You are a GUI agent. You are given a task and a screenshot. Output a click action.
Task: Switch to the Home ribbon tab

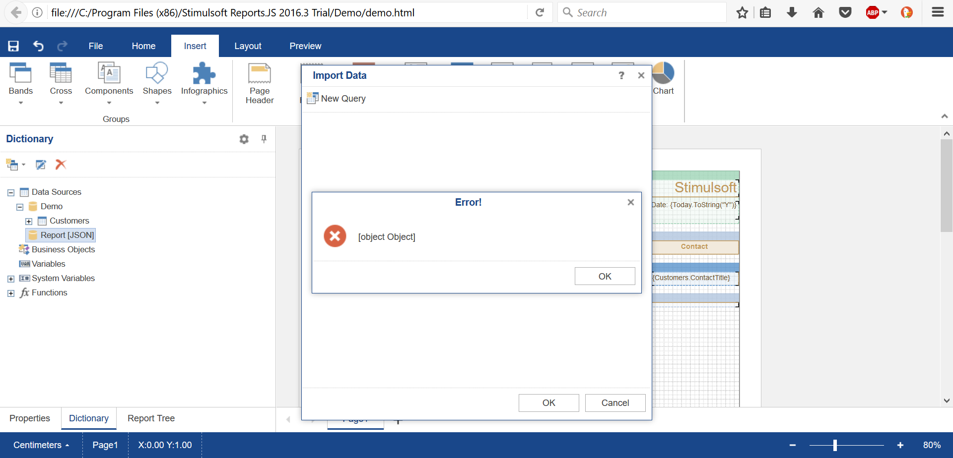tap(143, 46)
